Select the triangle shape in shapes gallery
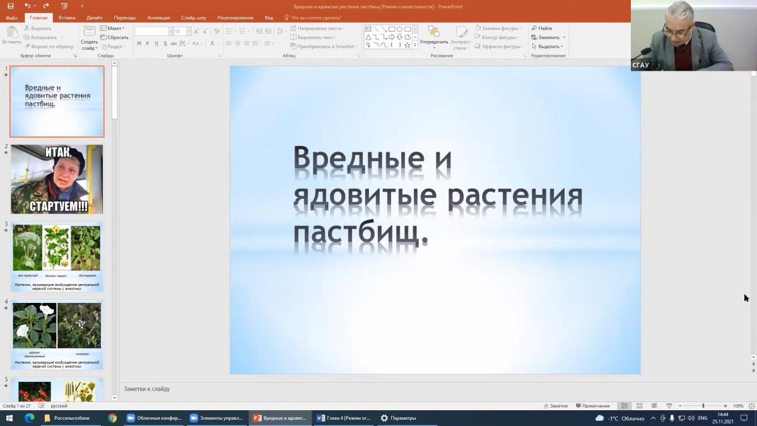 pyautogui.click(x=368, y=37)
